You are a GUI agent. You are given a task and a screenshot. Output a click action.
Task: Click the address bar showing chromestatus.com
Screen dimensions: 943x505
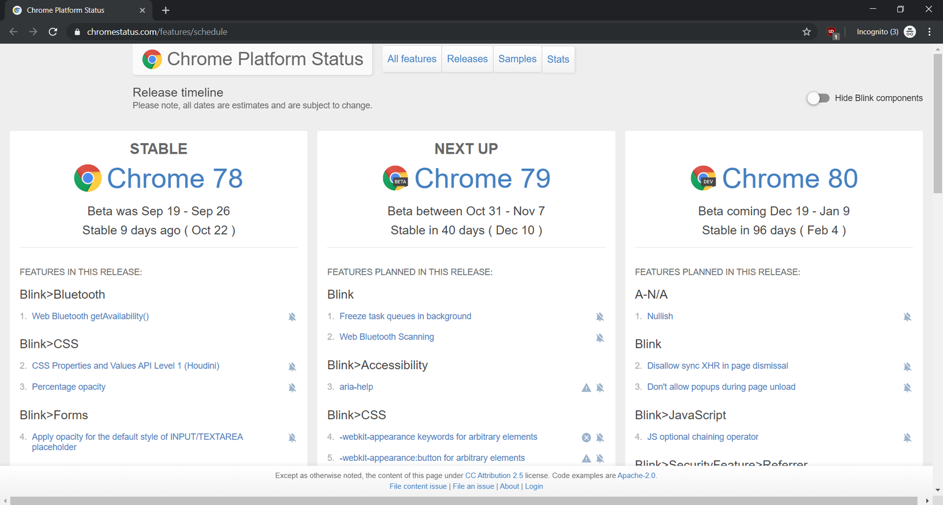157,32
